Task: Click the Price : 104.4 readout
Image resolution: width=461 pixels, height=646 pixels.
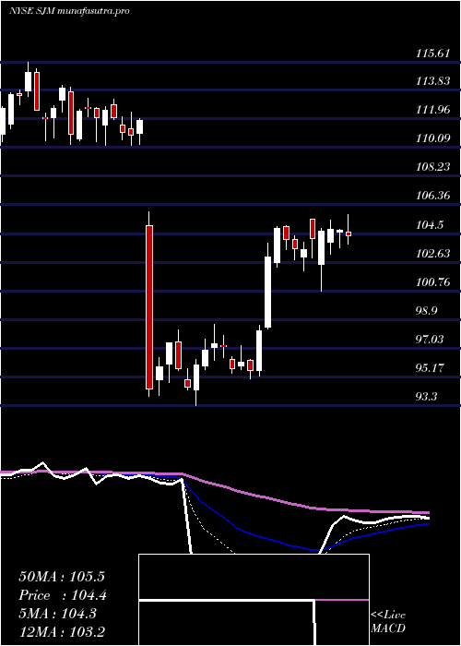Action: (x=63, y=595)
